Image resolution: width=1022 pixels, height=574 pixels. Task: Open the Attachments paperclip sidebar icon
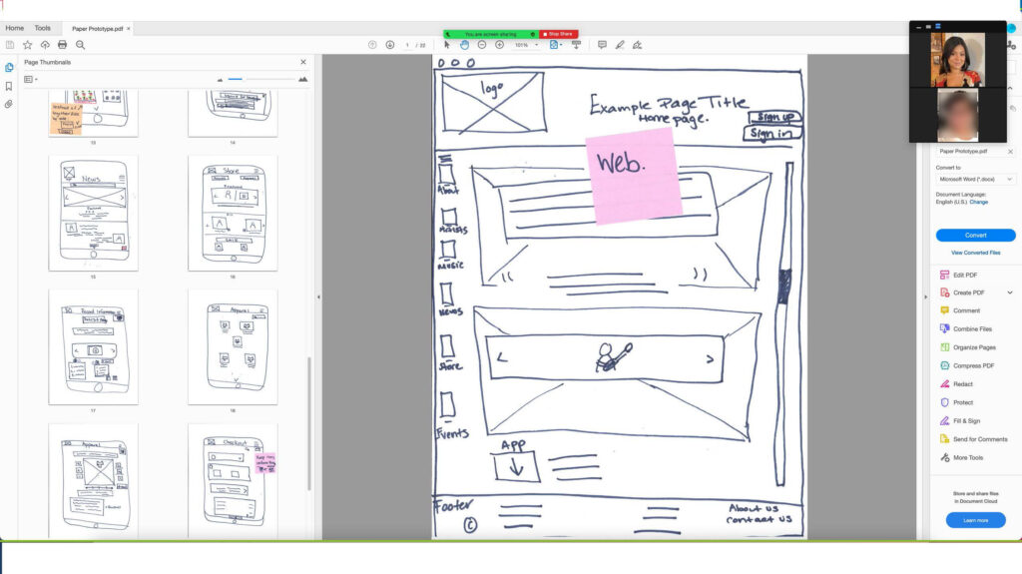(x=9, y=105)
